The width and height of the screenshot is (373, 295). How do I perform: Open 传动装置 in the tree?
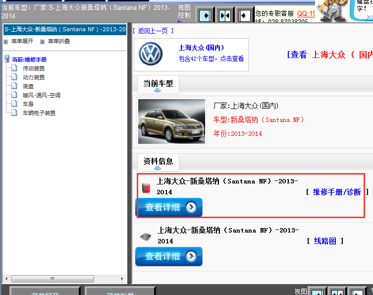[x=34, y=68]
